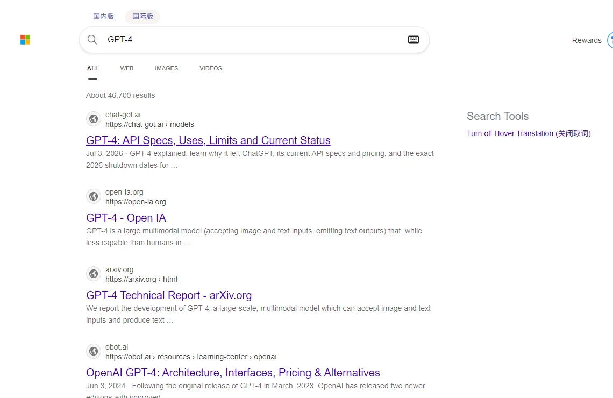This screenshot has height=398, width=613.
Task: Click the 'chat-got.ai' site name
Action: (123, 115)
